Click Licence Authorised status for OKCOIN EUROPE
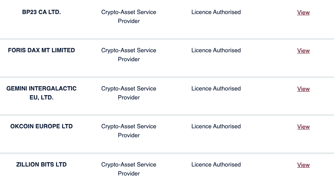The width and height of the screenshot is (334, 186). click(x=216, y=126)
